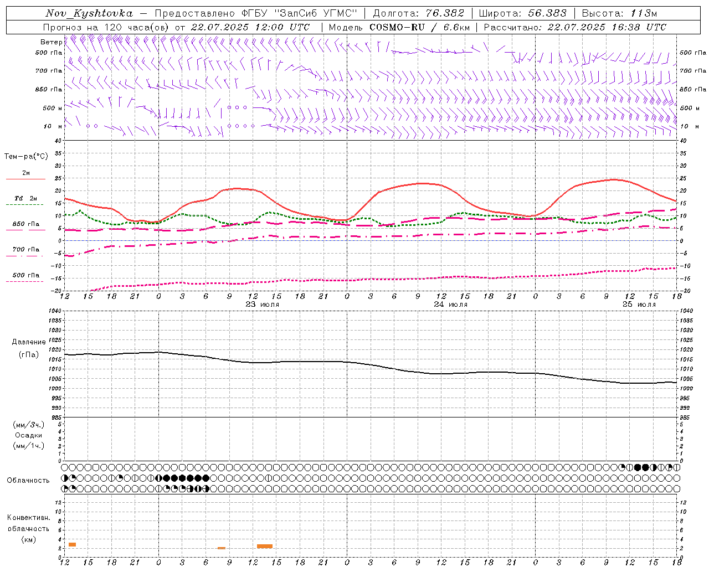709x567 pixels.
Task: Click the '(мм/1ч.)' precipitation unit label
Action: pyautogui.click(x=29, y=446)
